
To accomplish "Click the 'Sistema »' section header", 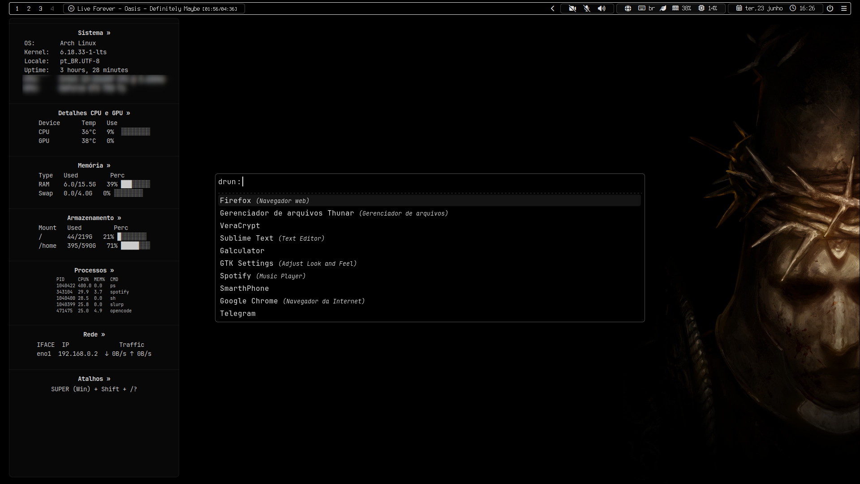I will point(94,33).
